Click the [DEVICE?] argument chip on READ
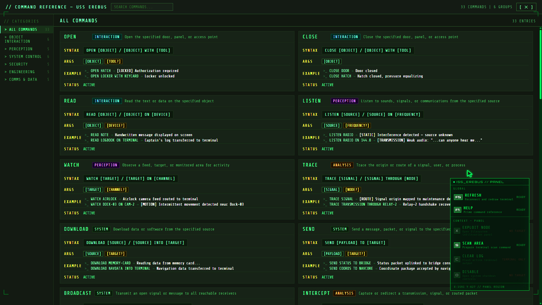 click(116, 126)
